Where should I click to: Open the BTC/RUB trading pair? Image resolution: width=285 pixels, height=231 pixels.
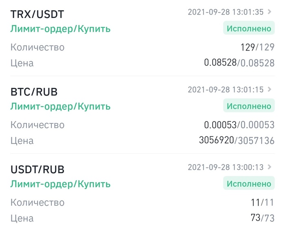(34, 92)
